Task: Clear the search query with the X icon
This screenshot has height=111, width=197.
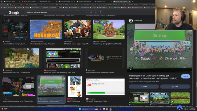Action: pos(86,12)
